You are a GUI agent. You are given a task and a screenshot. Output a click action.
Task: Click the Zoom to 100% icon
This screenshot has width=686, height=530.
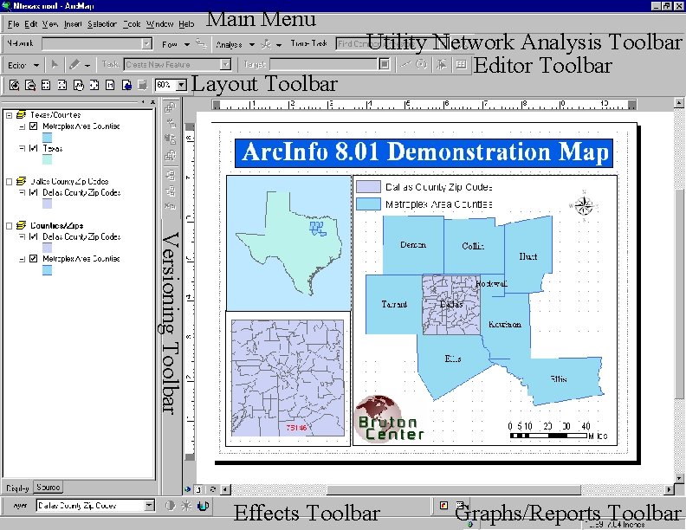[110, 85]
